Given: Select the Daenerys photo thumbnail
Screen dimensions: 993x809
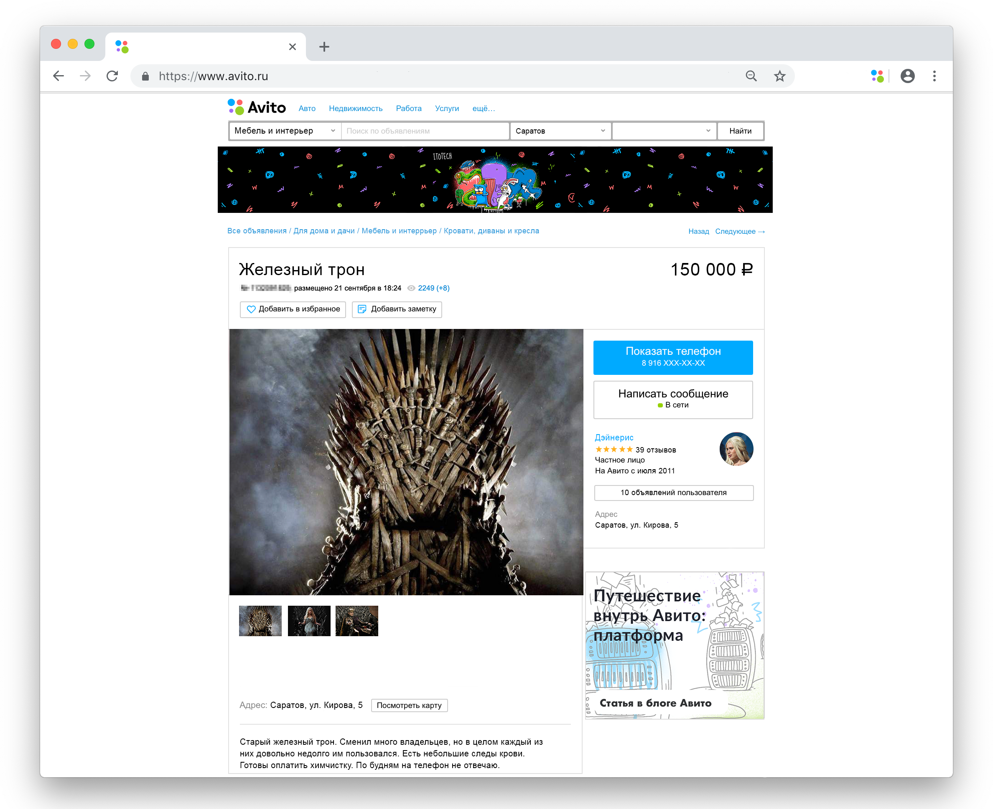Looking at the screenshot, I should point(309,621).
